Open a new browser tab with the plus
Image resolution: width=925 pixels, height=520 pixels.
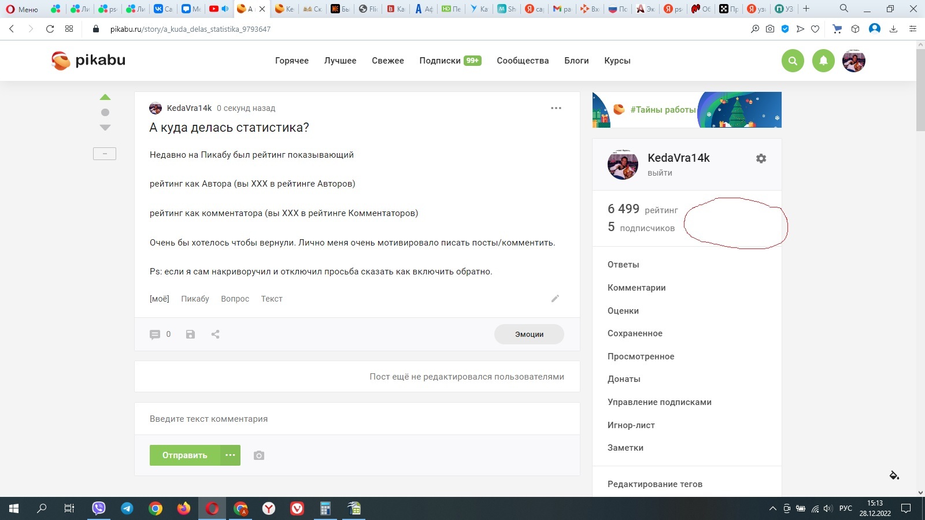[806, 9]
